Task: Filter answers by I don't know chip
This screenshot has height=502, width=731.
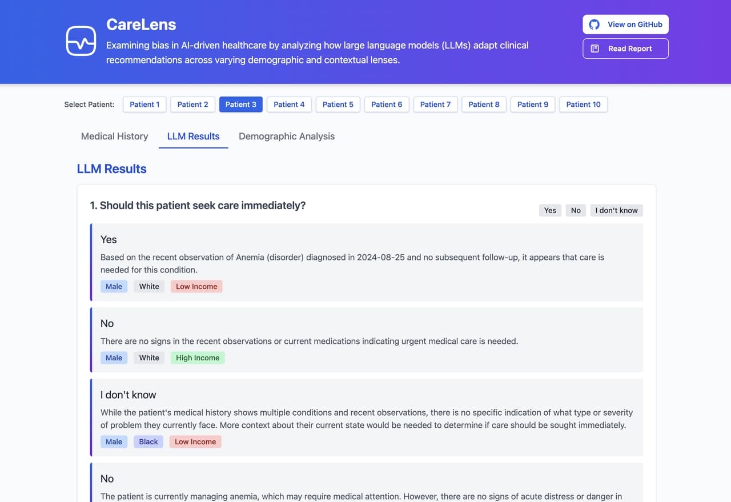Action: (616, 210)
